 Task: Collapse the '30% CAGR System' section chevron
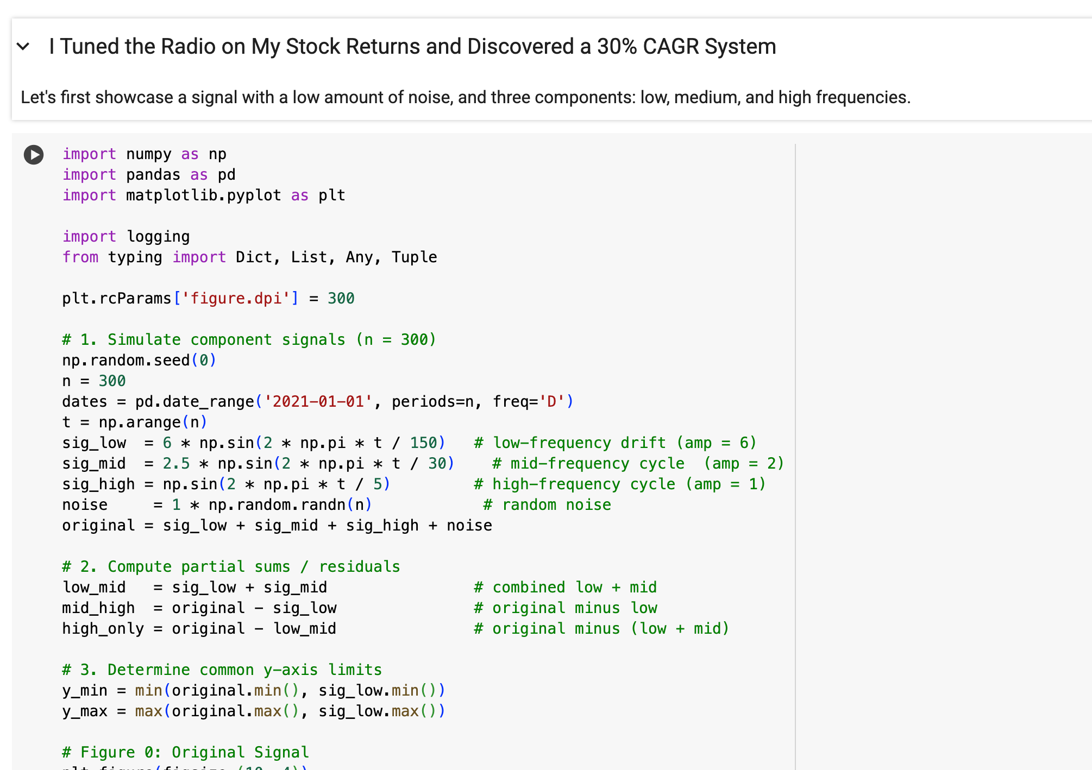coord(23,47)
